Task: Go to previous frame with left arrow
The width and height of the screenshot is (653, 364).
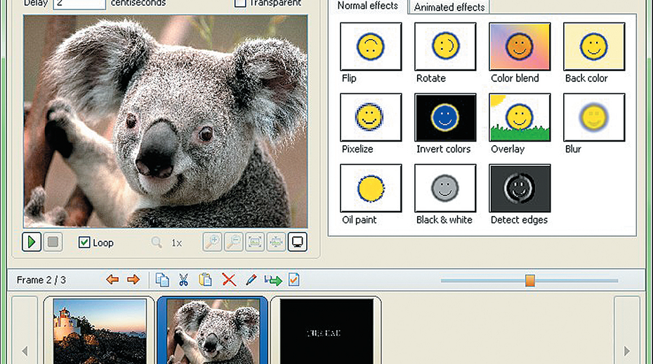Action: point(112,280)
